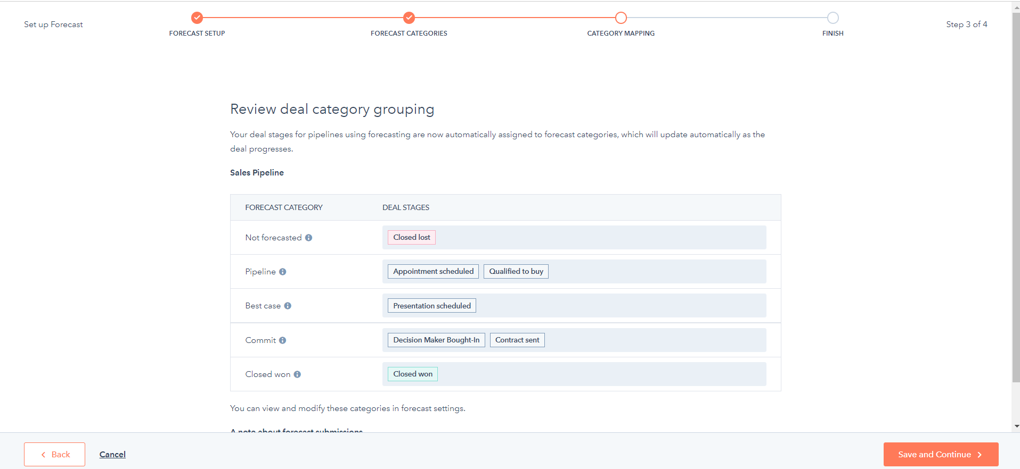Select the Category Mapping step circle
This screenshot has width=1020, height=469.
(x=621, y=18)
